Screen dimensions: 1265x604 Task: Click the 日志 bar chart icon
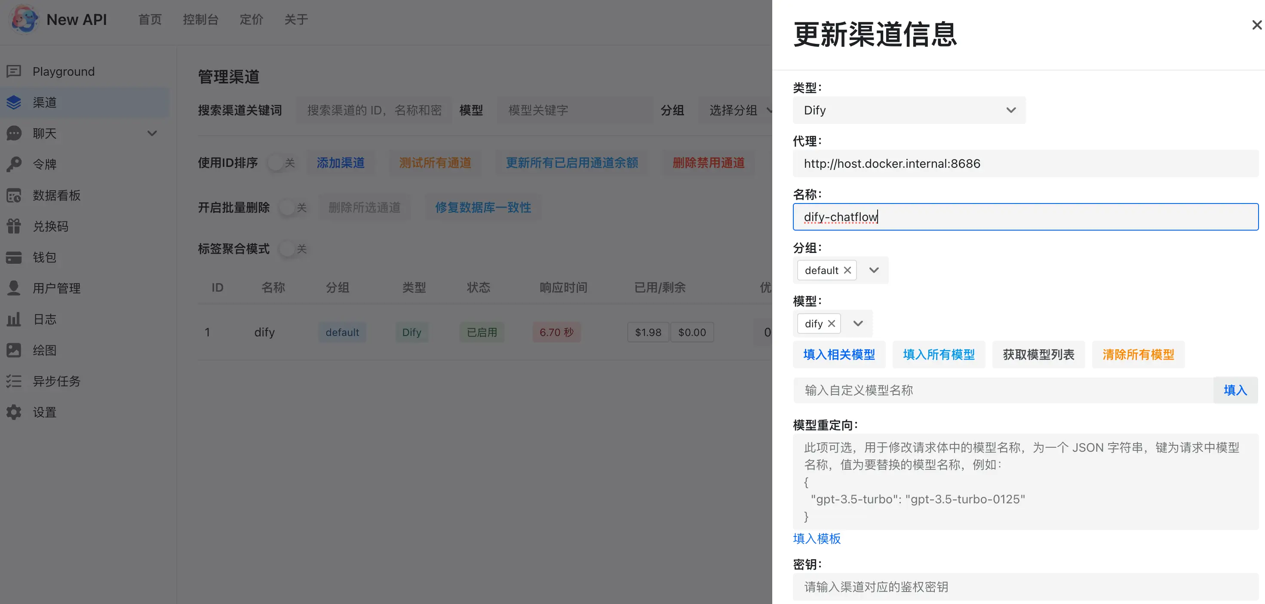14,319
